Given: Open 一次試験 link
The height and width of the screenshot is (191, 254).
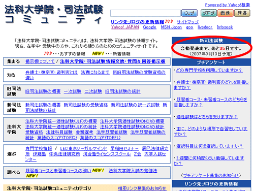Looking at the screenshot, I should point(73,91).
